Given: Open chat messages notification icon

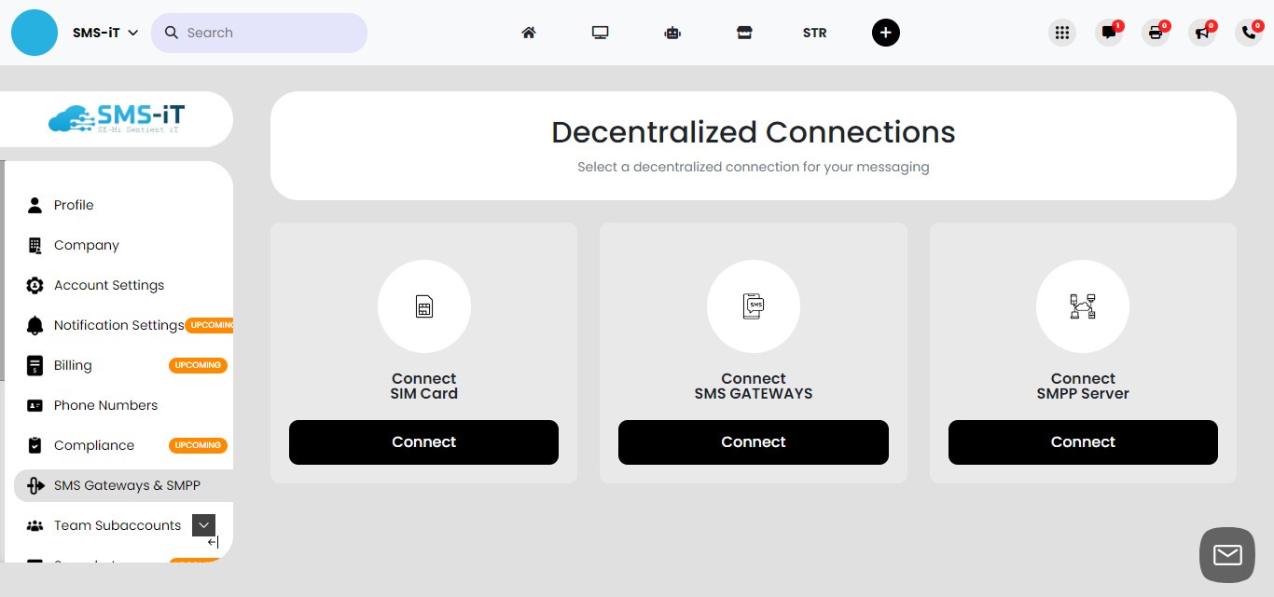Looking at the screenshot, I should click(x=1108, y=33).
